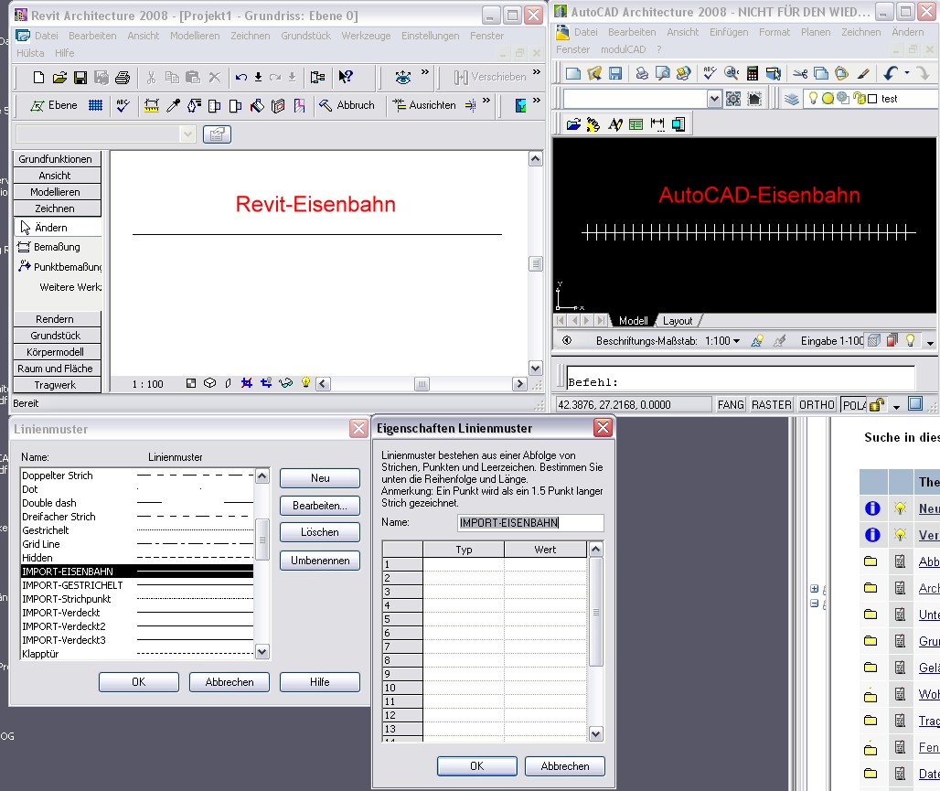
Task: Click the Revit view vertical scrollbar thumb
Action: [536, 264]
